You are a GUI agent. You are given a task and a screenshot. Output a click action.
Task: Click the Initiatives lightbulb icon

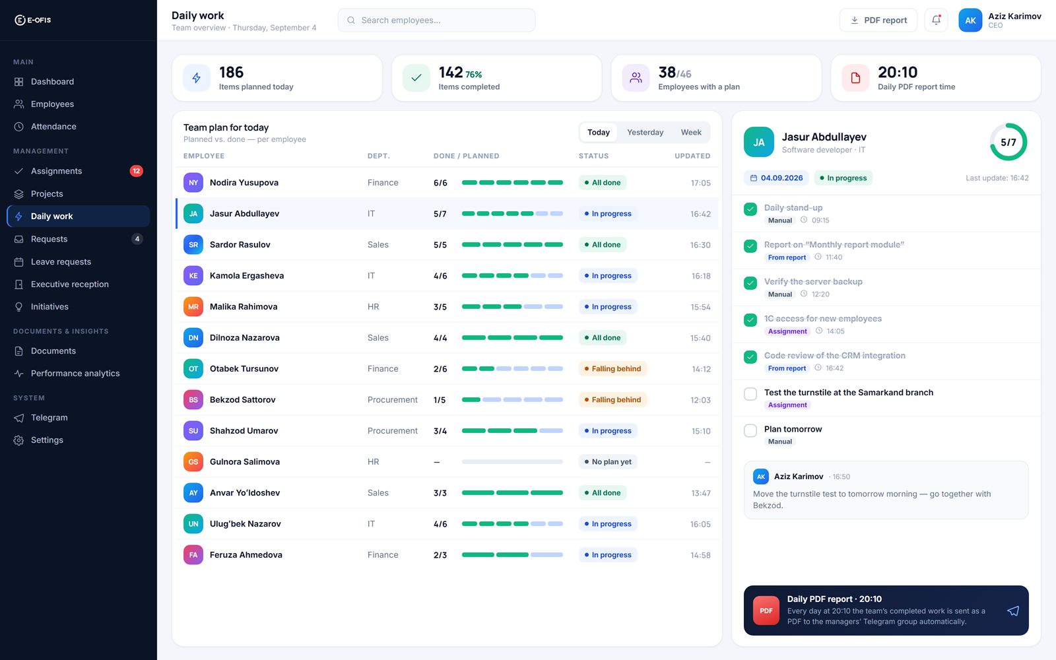click(18, 307)
